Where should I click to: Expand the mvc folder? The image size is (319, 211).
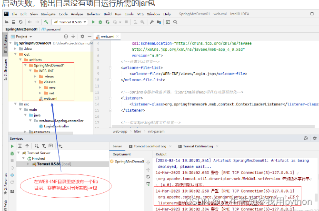coord(40,87)
